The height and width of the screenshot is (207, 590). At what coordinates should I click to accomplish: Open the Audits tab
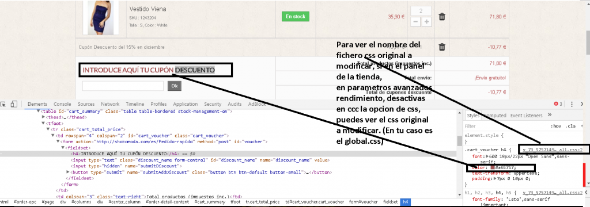(x=235, y=104)
